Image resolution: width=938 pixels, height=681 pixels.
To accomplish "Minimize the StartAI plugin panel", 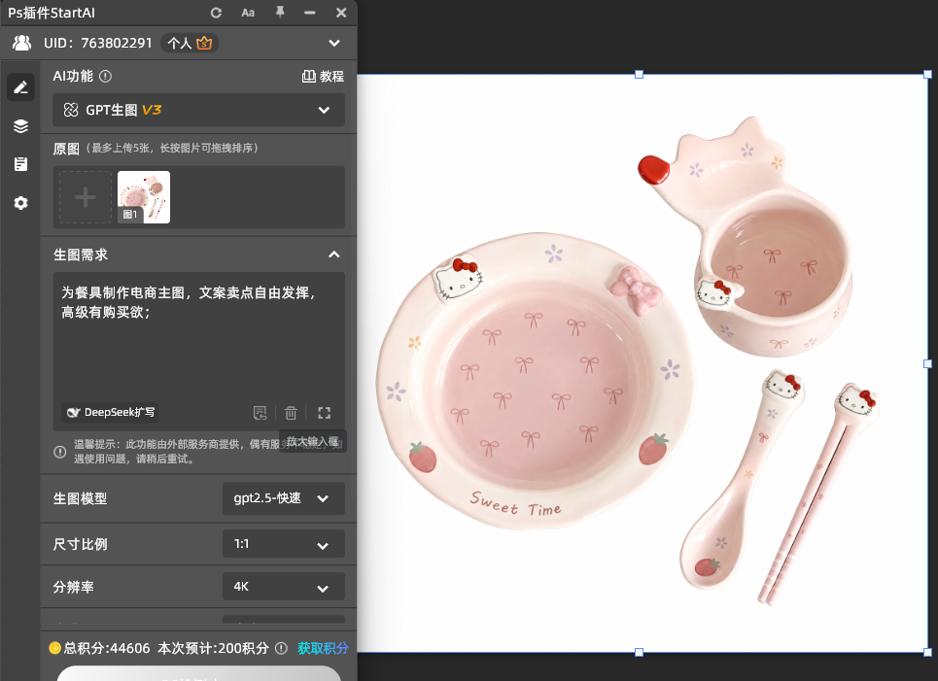I will [310, 13].
